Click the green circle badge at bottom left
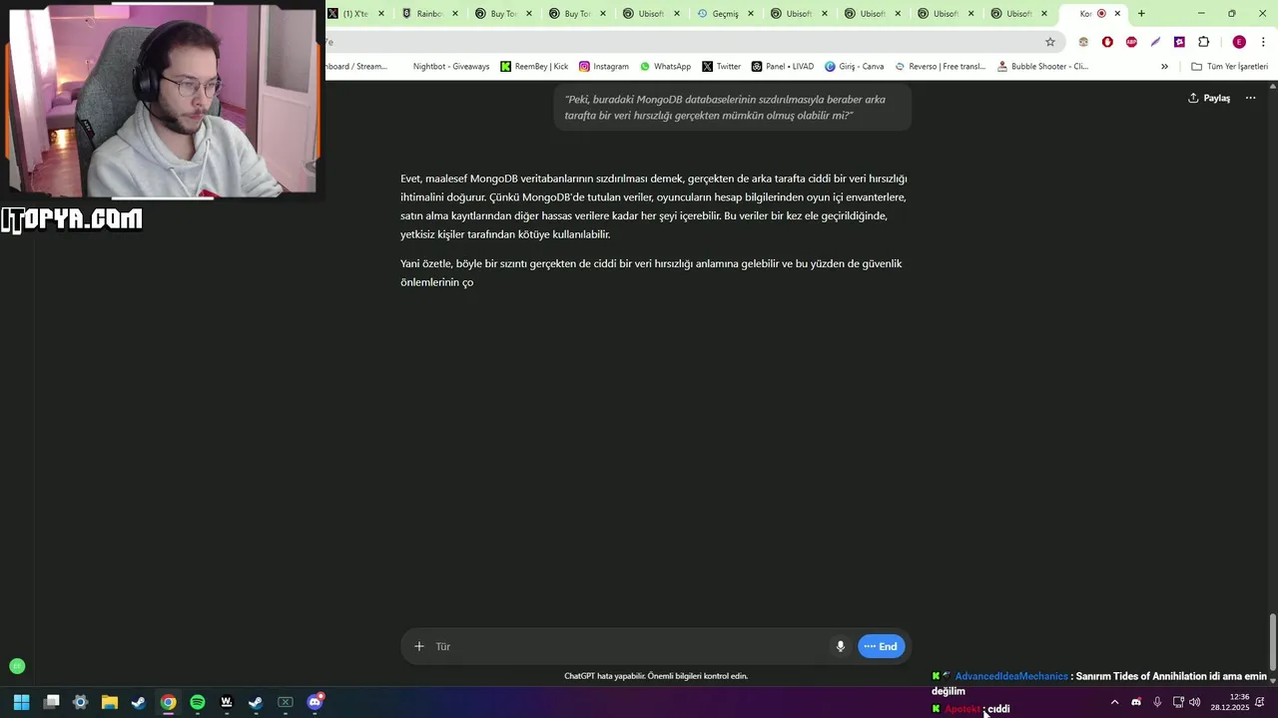 point(17,666)
